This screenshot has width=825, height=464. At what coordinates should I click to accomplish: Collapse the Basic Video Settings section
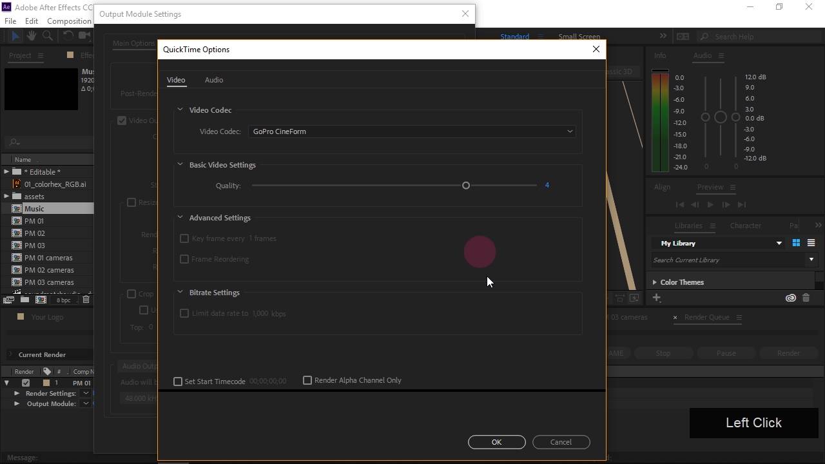click(180, 164)
